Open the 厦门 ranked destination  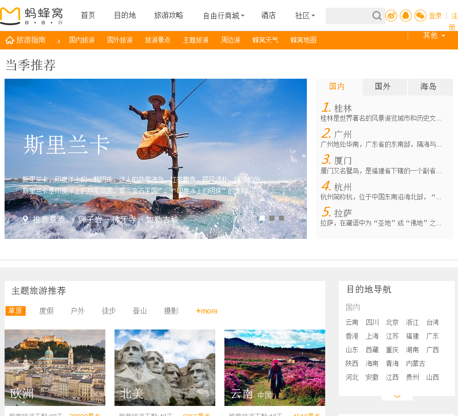pyautogui.click(x=343, y=161)
